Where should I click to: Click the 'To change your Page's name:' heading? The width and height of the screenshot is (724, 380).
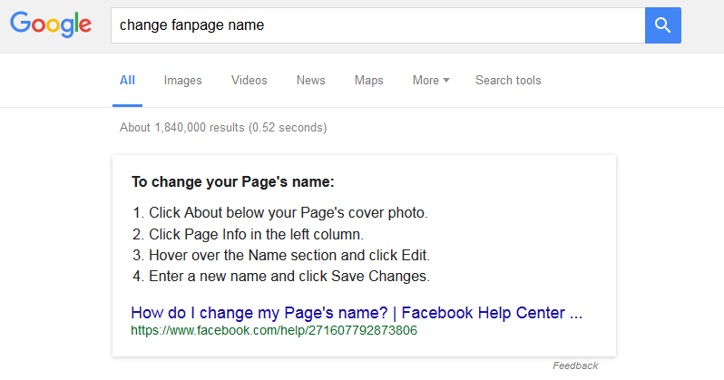pyautogui.click(x=232, y=182)
